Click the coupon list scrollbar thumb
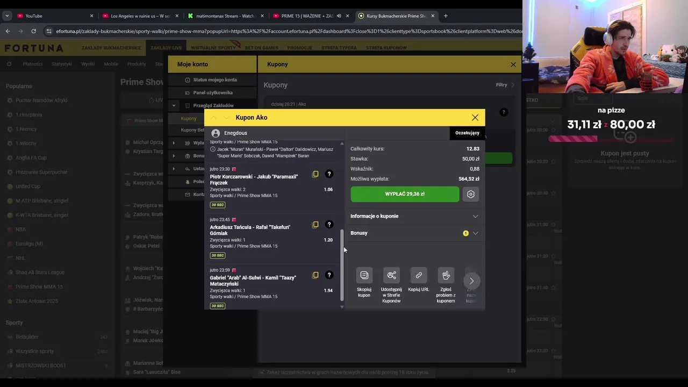The height and width of the screenshot is (387, 688). 342,264
